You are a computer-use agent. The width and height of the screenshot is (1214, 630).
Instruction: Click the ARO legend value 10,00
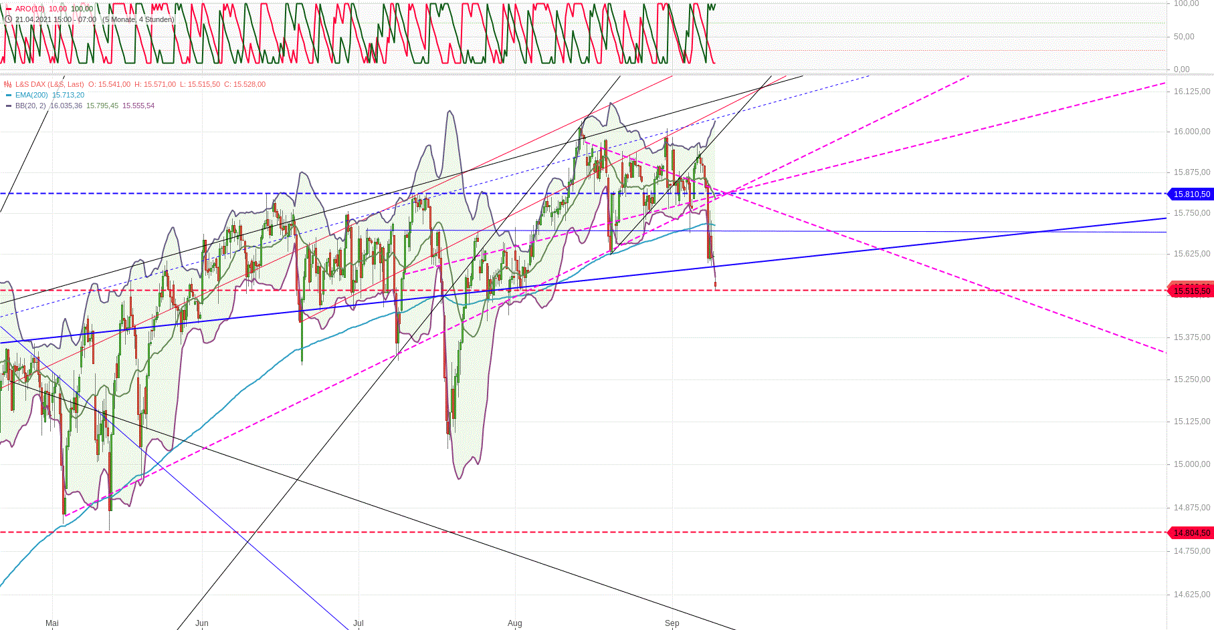click(x=58, y=9)
